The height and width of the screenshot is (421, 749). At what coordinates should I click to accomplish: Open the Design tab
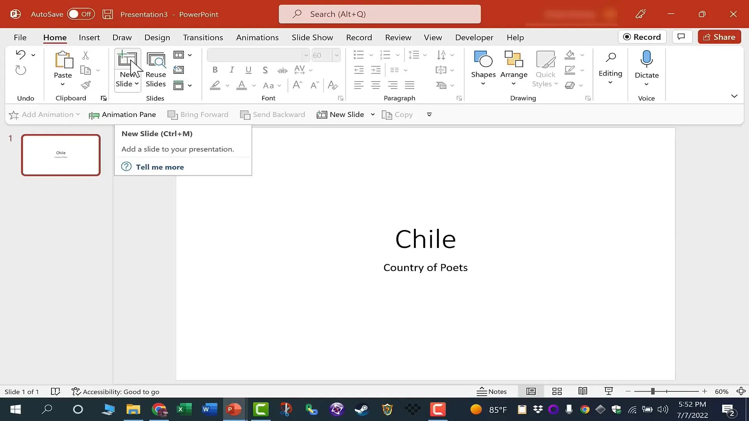pos(157,37)
